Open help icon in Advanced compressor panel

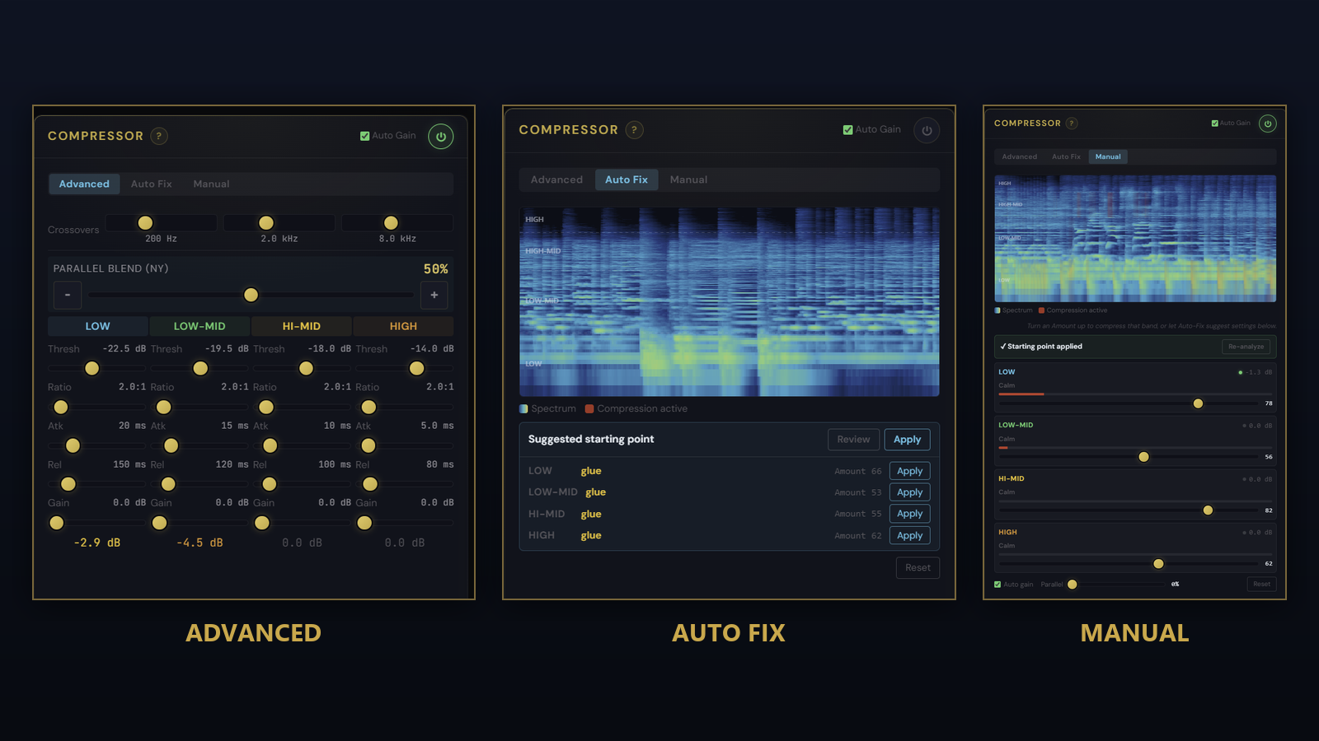[x=159, y=136]
